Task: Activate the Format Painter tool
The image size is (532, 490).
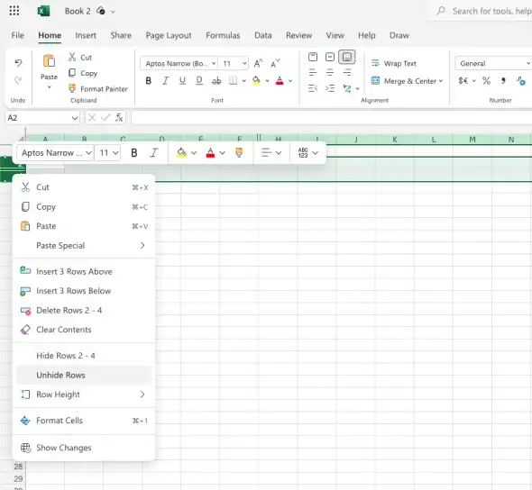Action: pos(98,89)
